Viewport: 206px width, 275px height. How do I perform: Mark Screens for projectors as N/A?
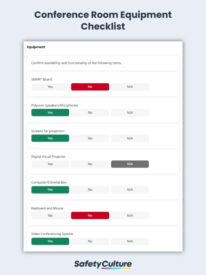click(130, 138)
